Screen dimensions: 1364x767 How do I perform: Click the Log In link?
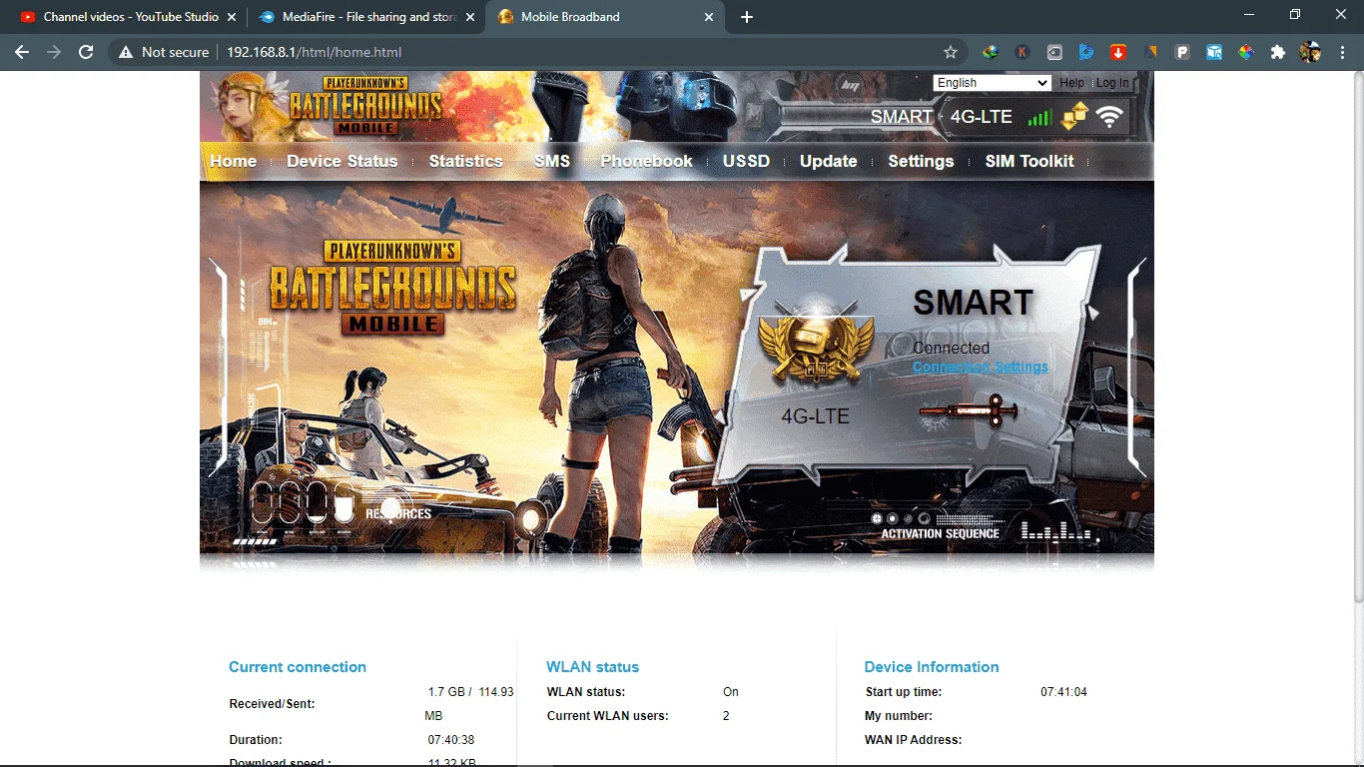click(x=1112, y=83)
